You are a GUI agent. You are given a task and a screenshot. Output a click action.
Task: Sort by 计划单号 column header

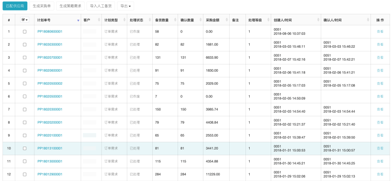click(x=58, y=20)
